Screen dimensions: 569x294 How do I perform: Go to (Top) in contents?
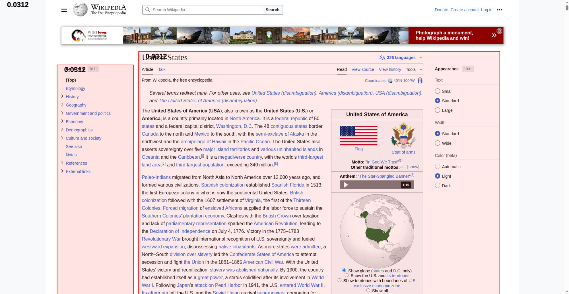click(x=71, y=80)
